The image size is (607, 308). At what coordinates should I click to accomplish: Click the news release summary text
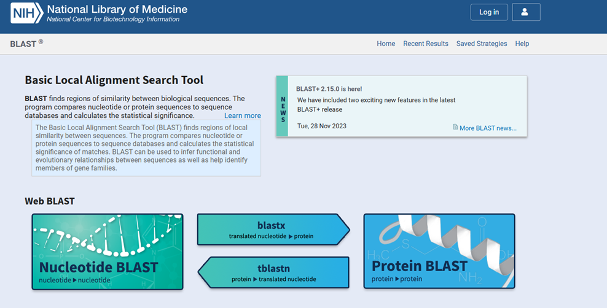376,105
